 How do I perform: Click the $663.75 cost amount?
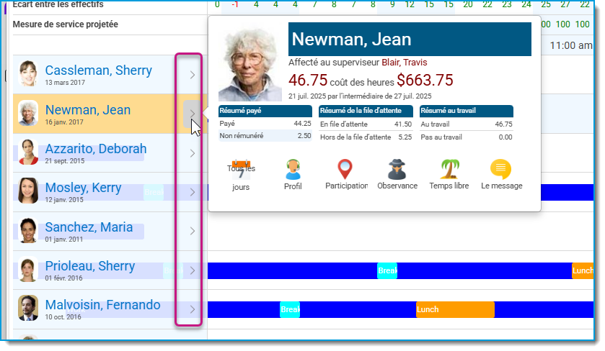(425, 81)
